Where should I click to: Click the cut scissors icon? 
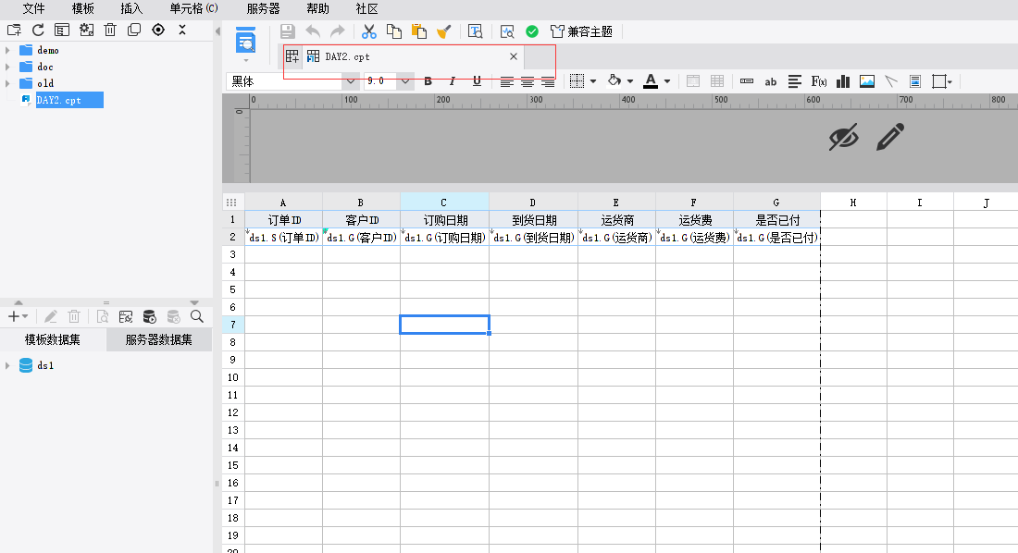(x=369, y=31)
